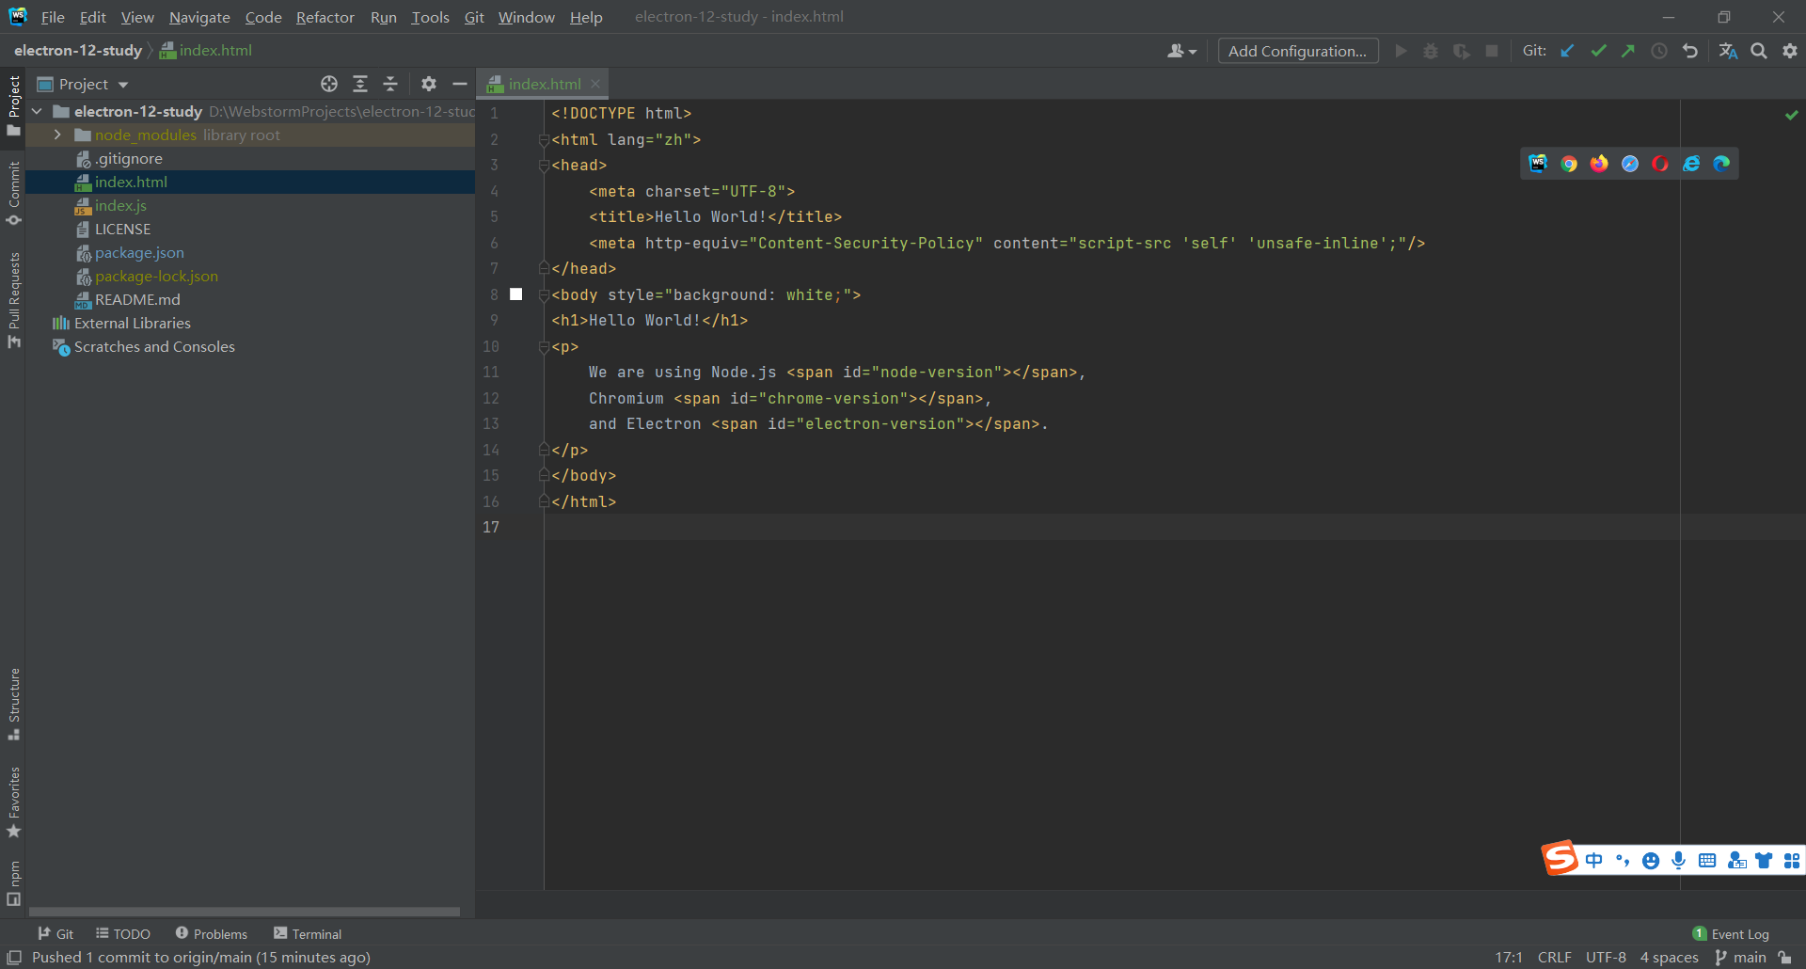The width and height of the screenshot is (1806, 969).
Task: Open the Refactor menu
Action: (x=325, y=17)
